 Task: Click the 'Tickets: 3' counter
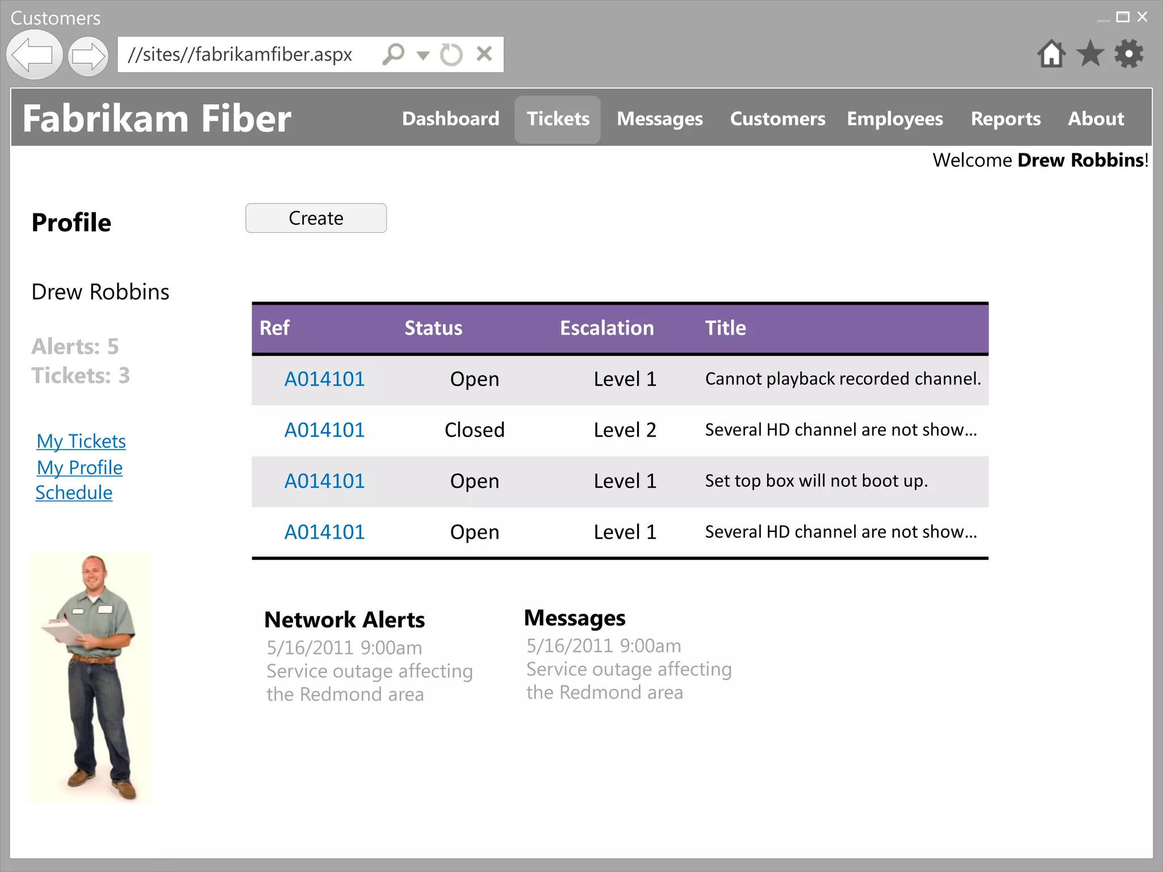coord(81,375)
